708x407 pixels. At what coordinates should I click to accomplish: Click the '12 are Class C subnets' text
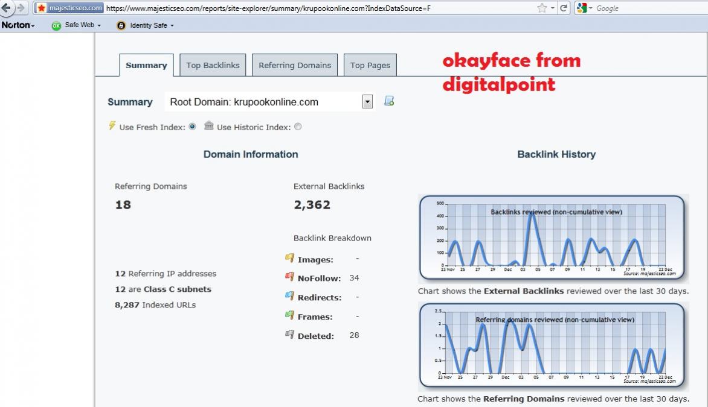tap(163, 289)
